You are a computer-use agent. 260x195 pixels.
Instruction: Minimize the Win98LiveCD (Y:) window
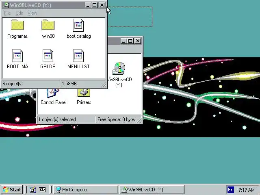pos(88,5)
